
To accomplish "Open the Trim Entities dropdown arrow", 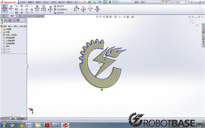I will point(37,13).
